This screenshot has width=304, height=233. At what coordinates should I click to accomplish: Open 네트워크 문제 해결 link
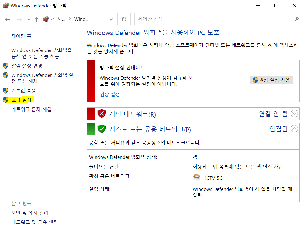(31, 109)
